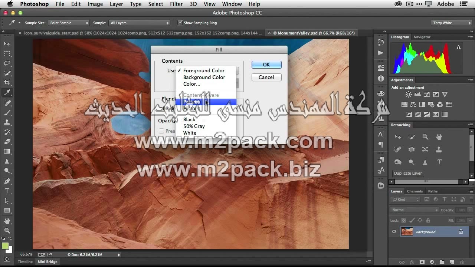Open the Normal blend mode dropdown

click(x=415, y=210)
